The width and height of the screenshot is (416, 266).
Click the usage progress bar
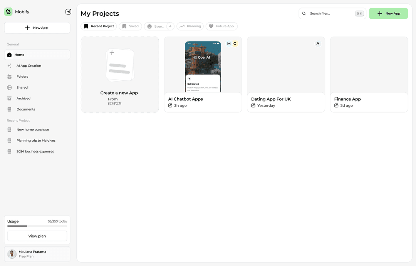[37, 226]
